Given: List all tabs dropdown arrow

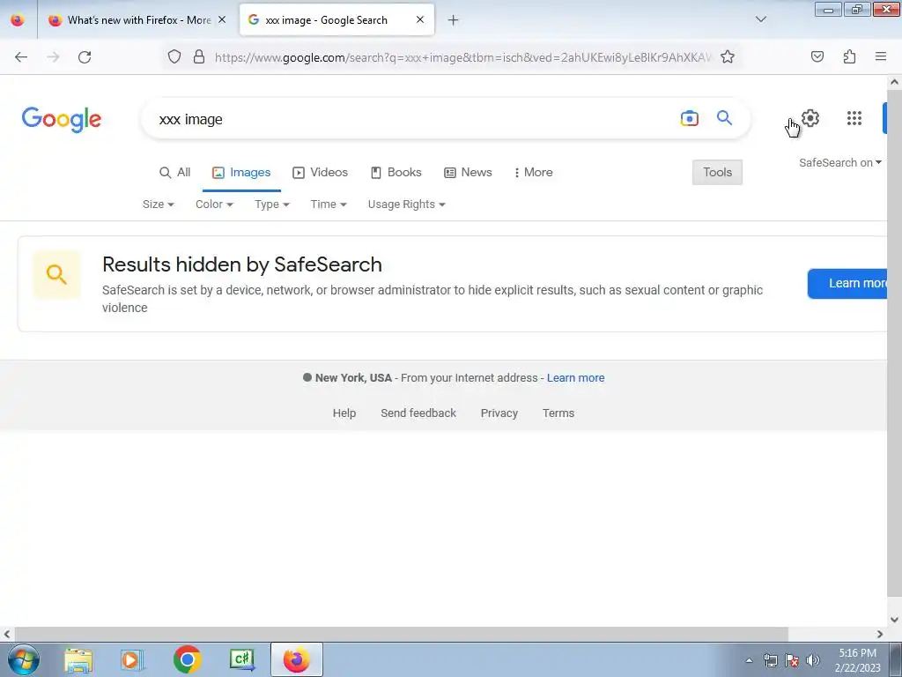Looking at the screenshot, I should coord(760,19).
